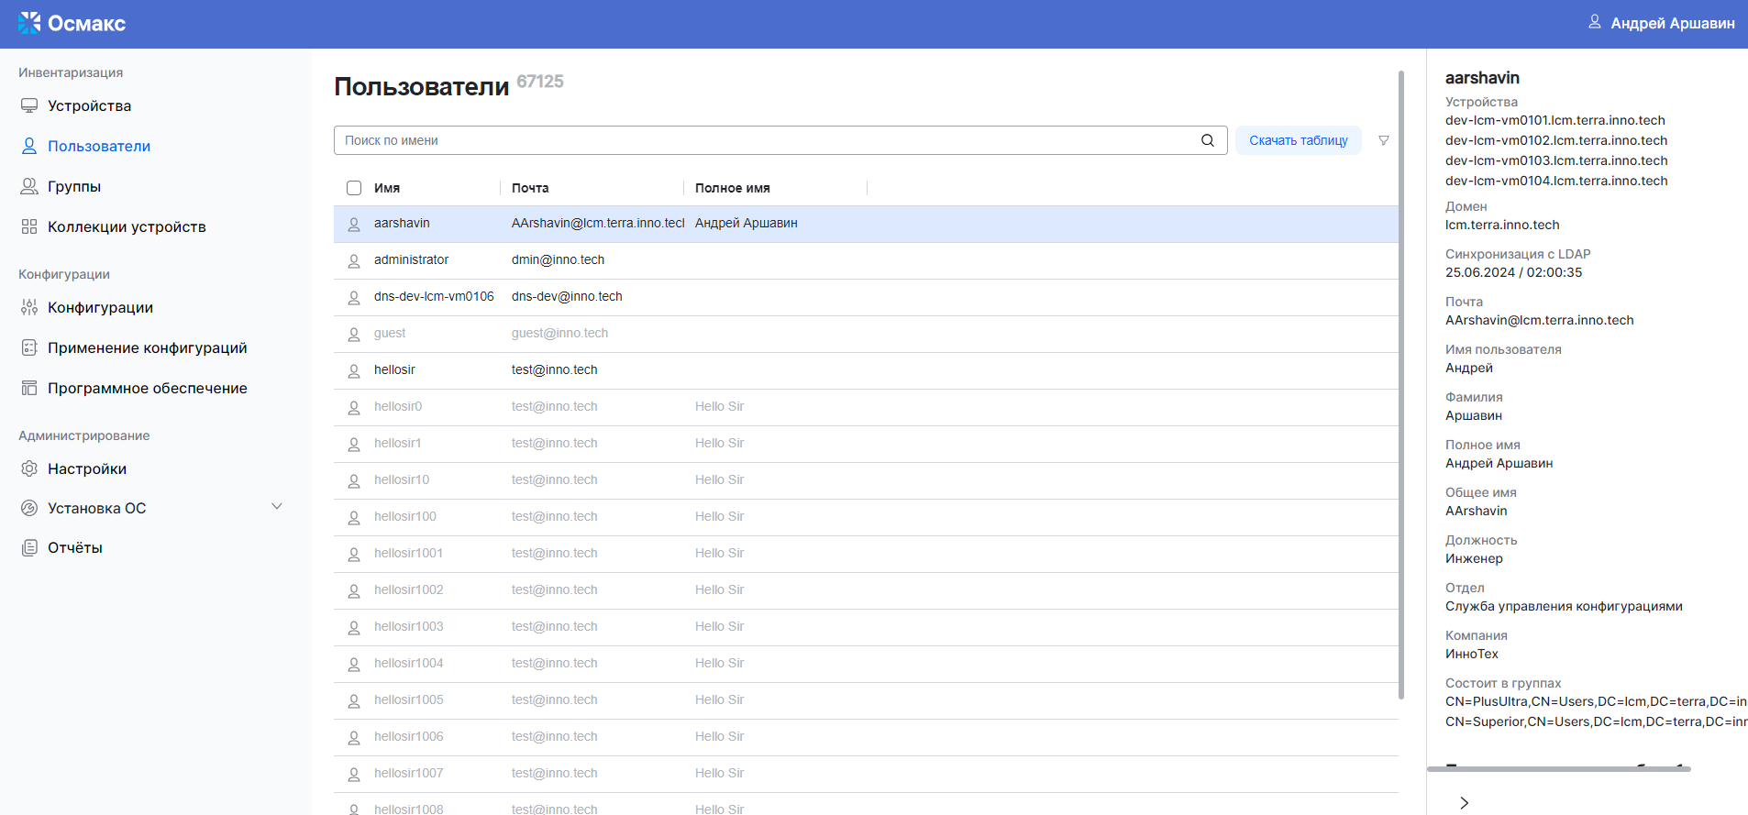Go to Программное обеспечение section
1748x815 pixels.
coord(147,389)
